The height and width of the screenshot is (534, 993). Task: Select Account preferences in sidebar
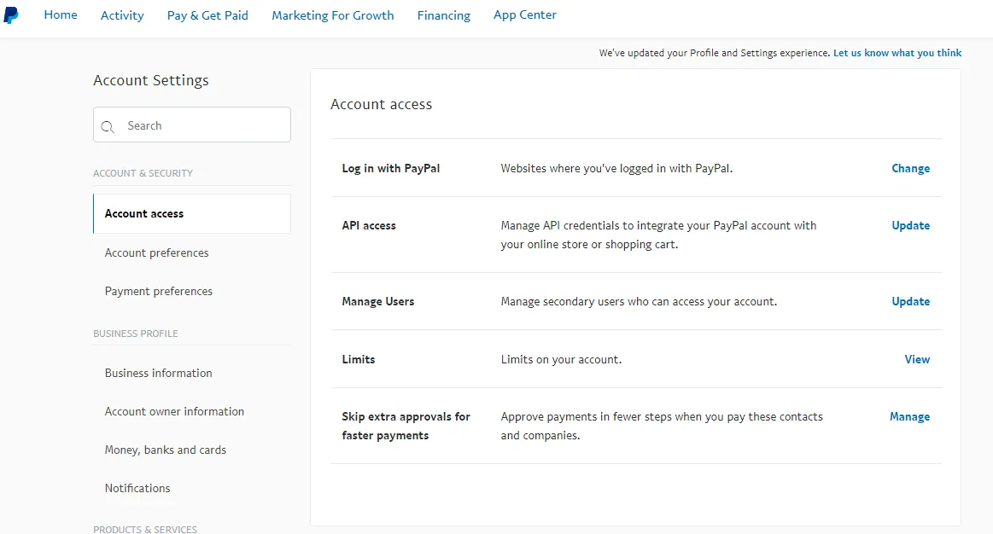[x=156, y=252]
